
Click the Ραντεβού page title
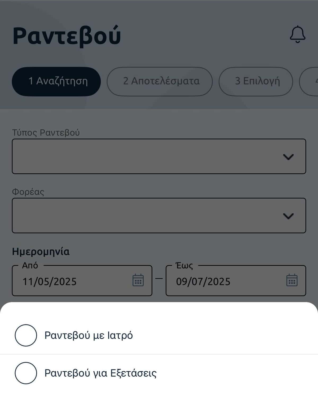tap(67, 36)
